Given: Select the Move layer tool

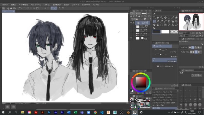Looking at the screenshot, I should click(165, 17).
